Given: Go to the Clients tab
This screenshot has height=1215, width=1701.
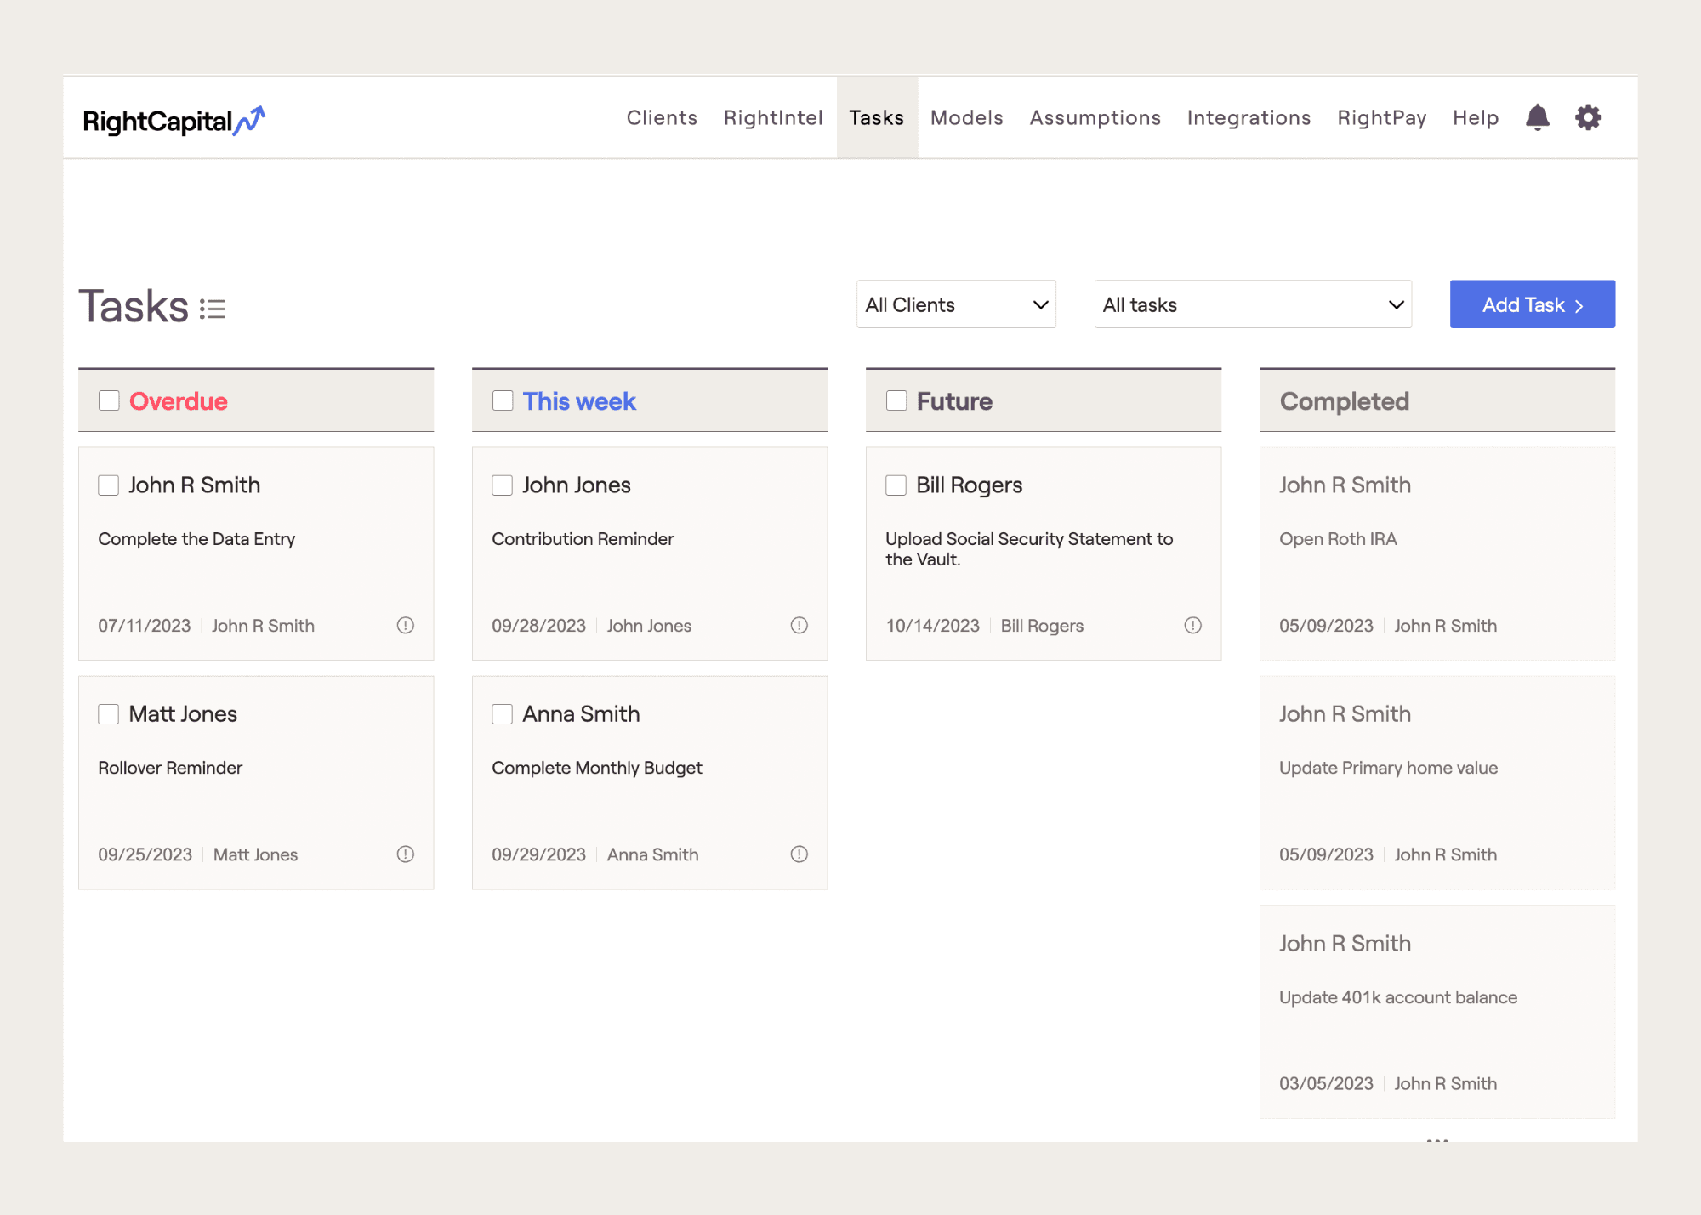Looking at the screenshot, I should (x=662, y=117).
